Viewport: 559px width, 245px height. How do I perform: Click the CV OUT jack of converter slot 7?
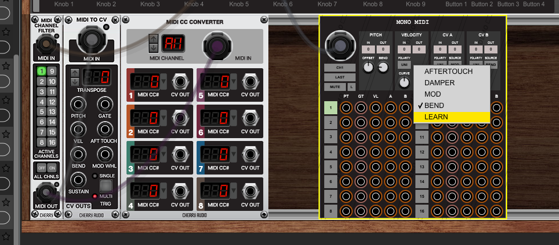tap(250, 154)
